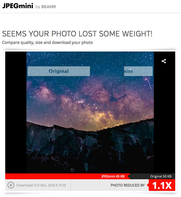Viewport: 181px width, 197px height.
Task: Click Download Full Res. (439 X 419)
Action: (x=41, y=185)
